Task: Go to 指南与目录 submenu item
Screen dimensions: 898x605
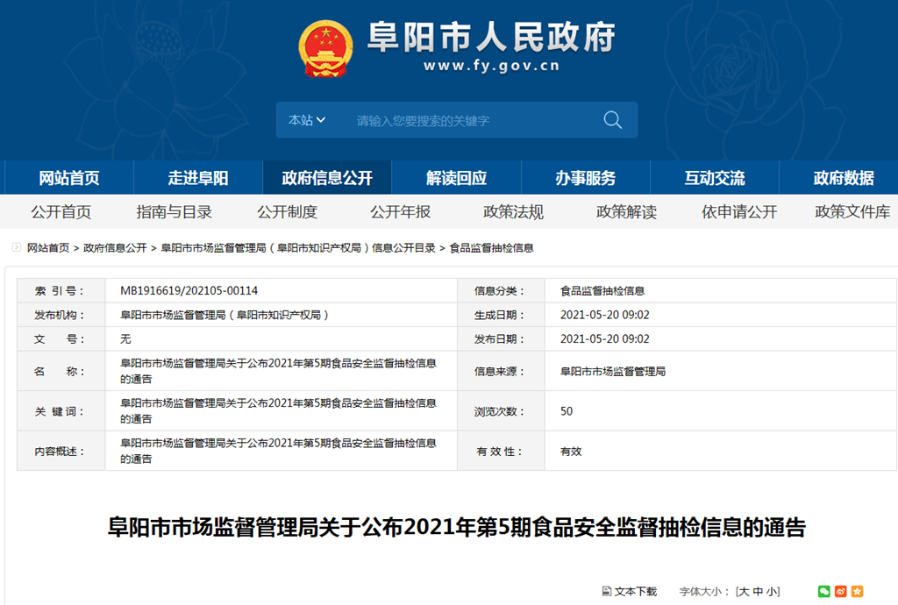Action: point(175,212)
